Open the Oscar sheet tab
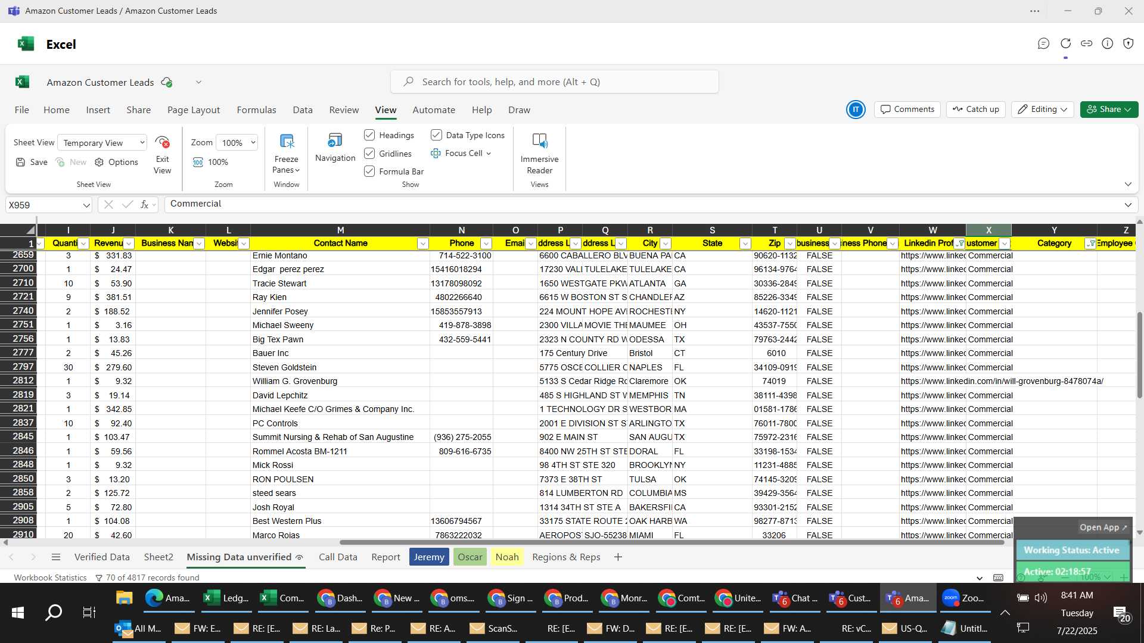 [470, 557]
